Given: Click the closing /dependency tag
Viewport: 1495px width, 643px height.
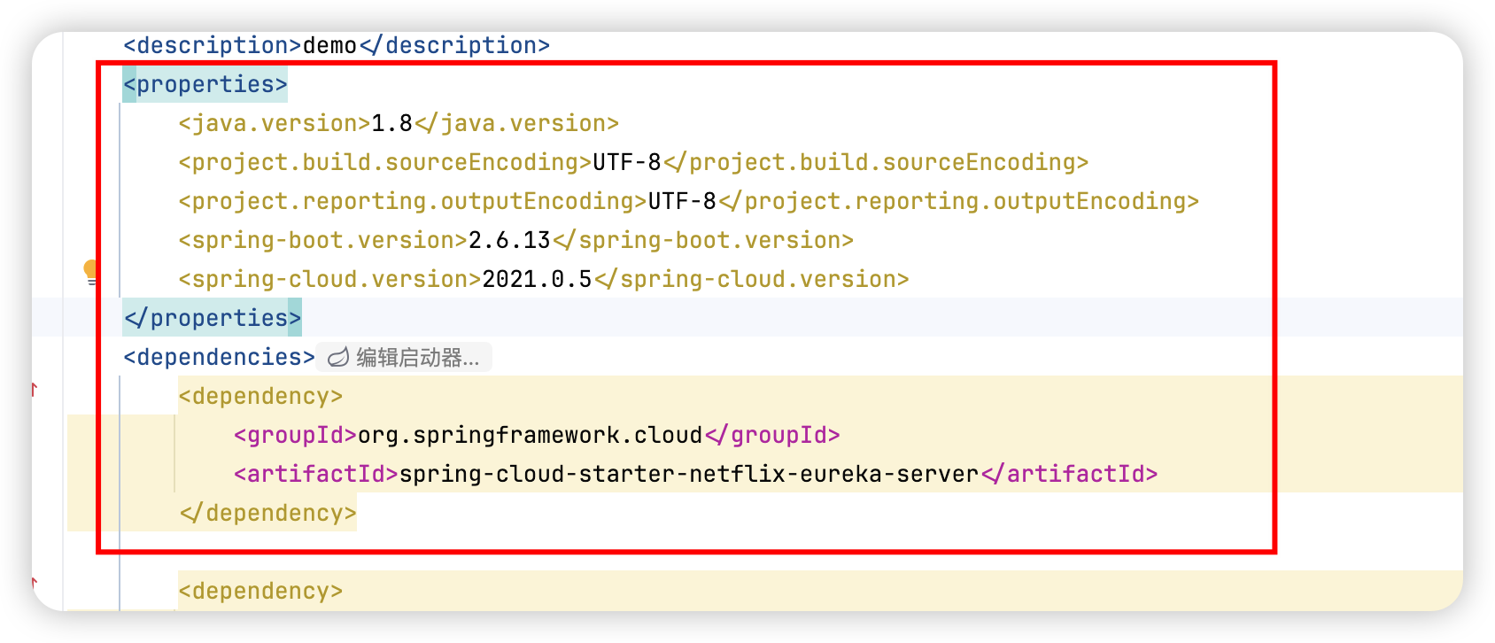Looking at the screenshot, I should click(267, 514).
